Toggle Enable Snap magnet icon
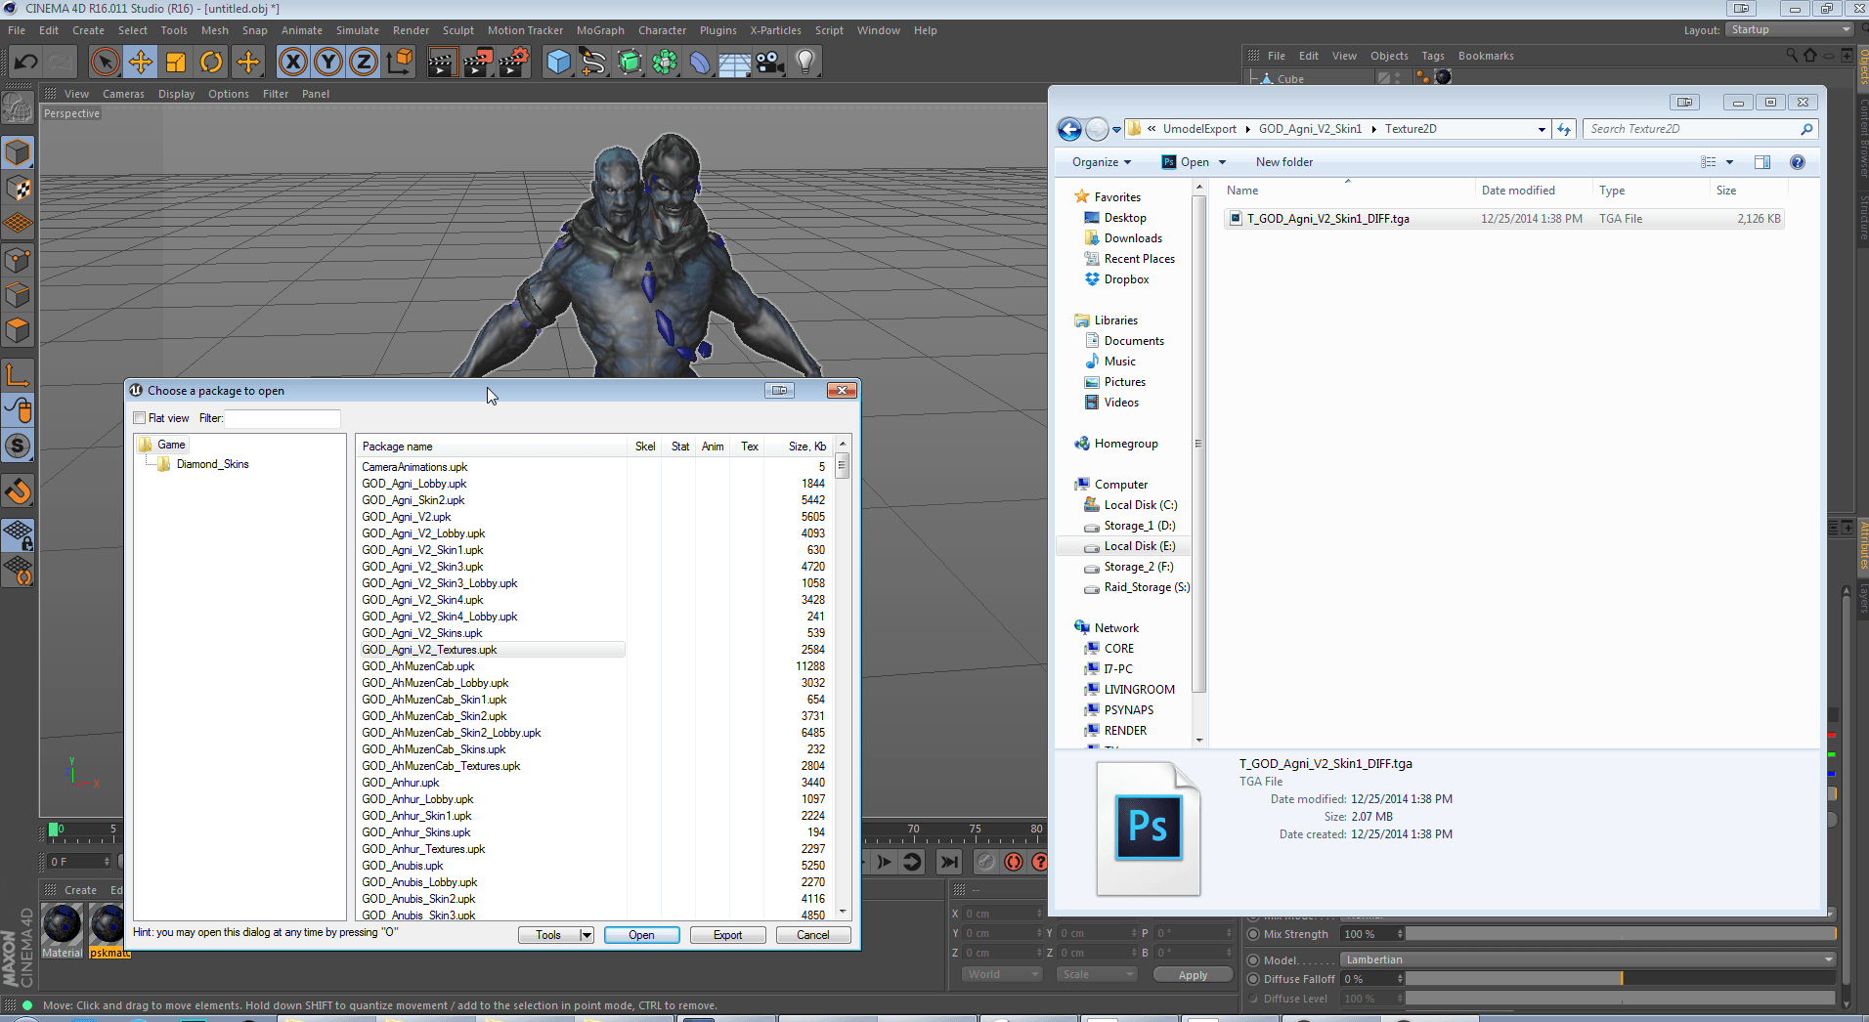Viewport: 1869px width, 1022px height. (x=18, y=490)
